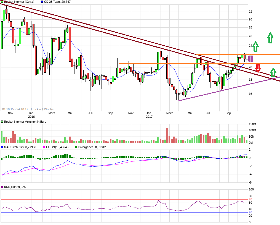Click the red RSI threshold value 70
Screen dimensions: 280x225
250,199
